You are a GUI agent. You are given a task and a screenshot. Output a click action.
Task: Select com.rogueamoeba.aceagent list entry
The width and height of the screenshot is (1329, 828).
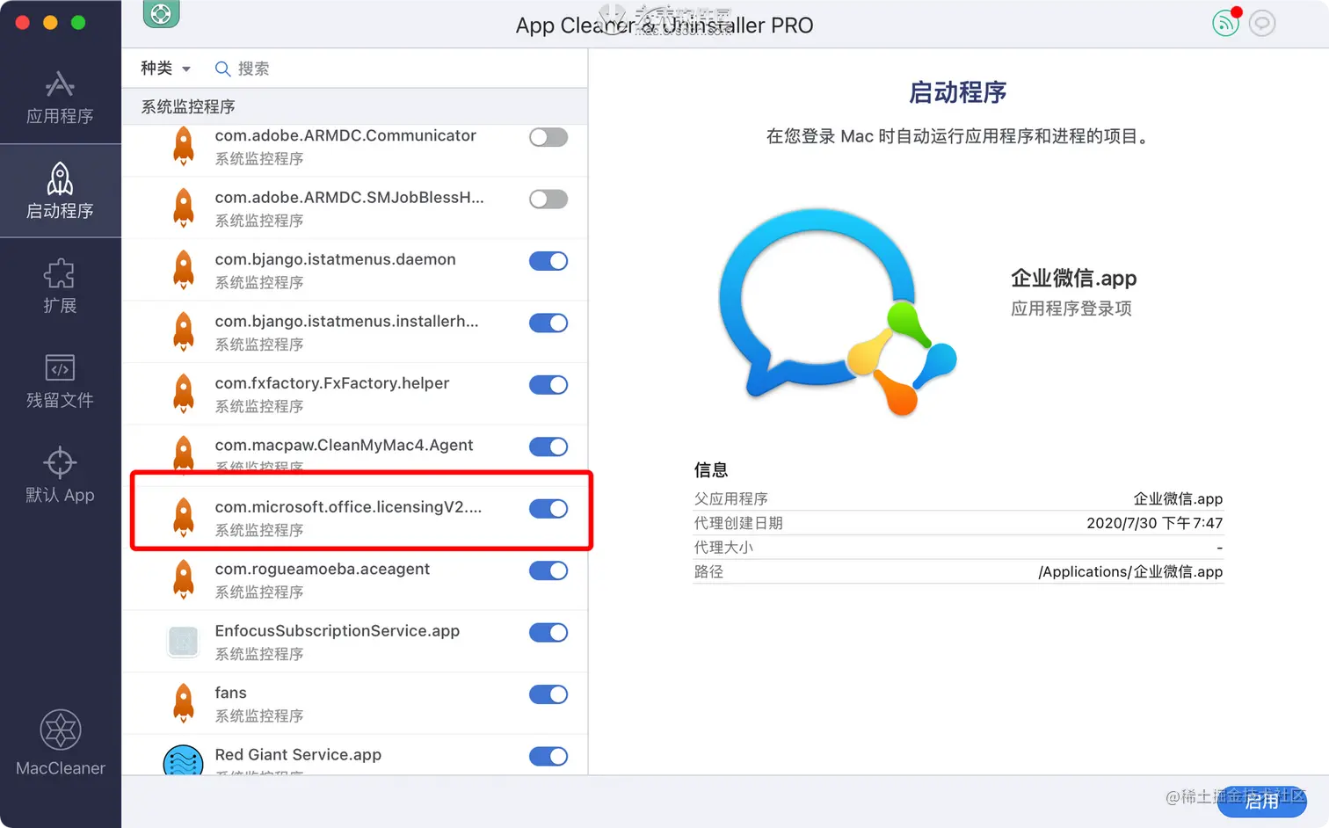pyautogui.click(x=354, y=579)
